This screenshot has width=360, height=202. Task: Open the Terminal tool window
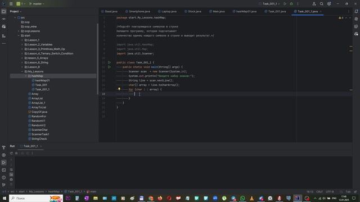tap(4, 170)
